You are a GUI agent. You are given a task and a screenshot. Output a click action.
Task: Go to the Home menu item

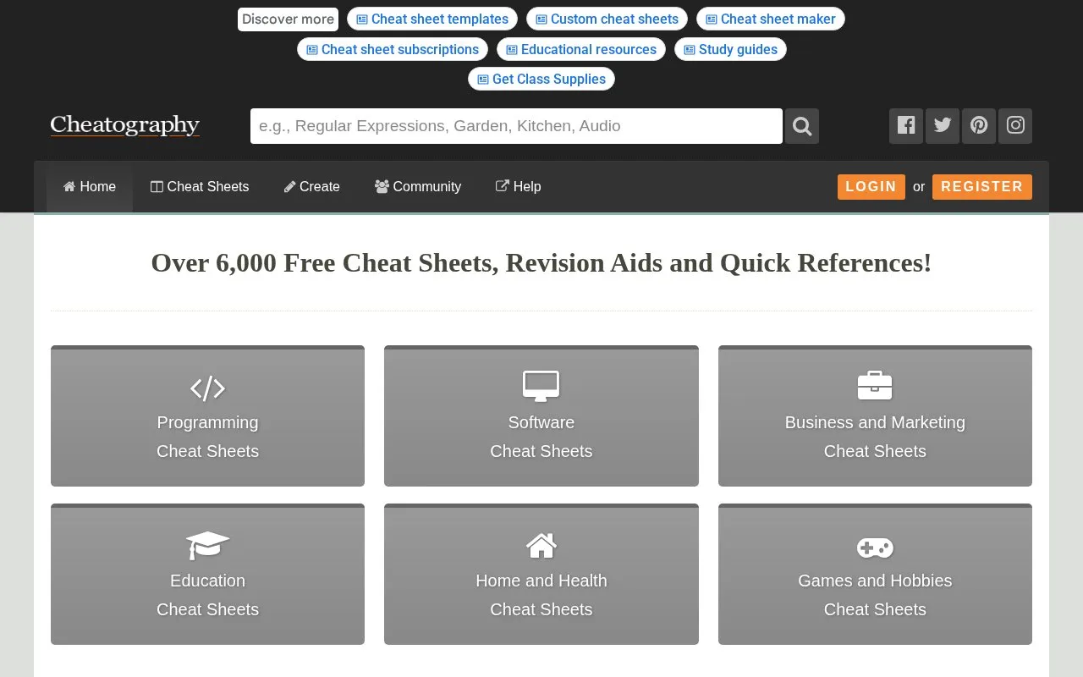coord(90,187)
